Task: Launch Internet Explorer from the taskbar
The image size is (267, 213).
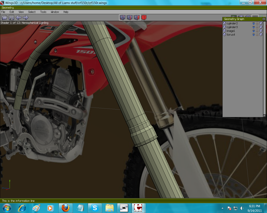Action: [x=22, y=208]
